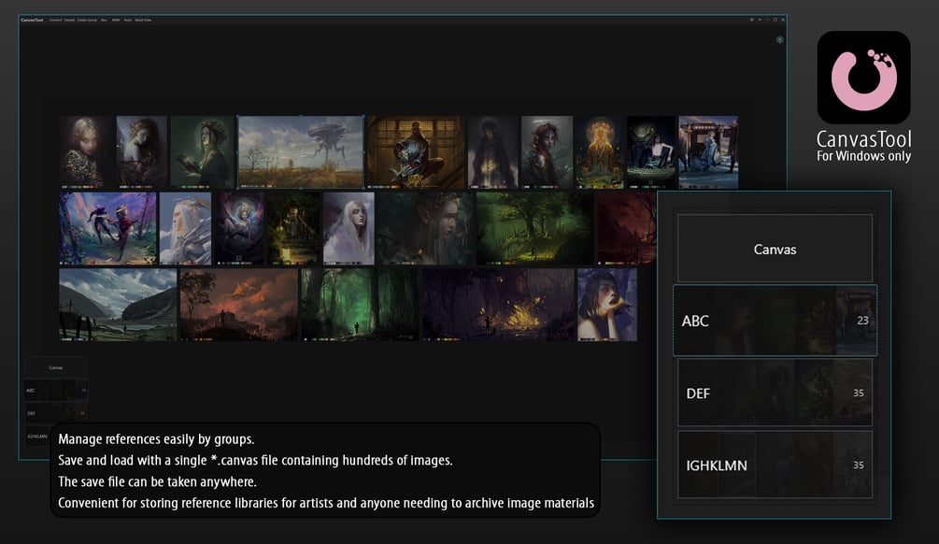Viewport: 939px width, 544px height.
Task: Click the teal round button below the window controls
Action: 780,39
